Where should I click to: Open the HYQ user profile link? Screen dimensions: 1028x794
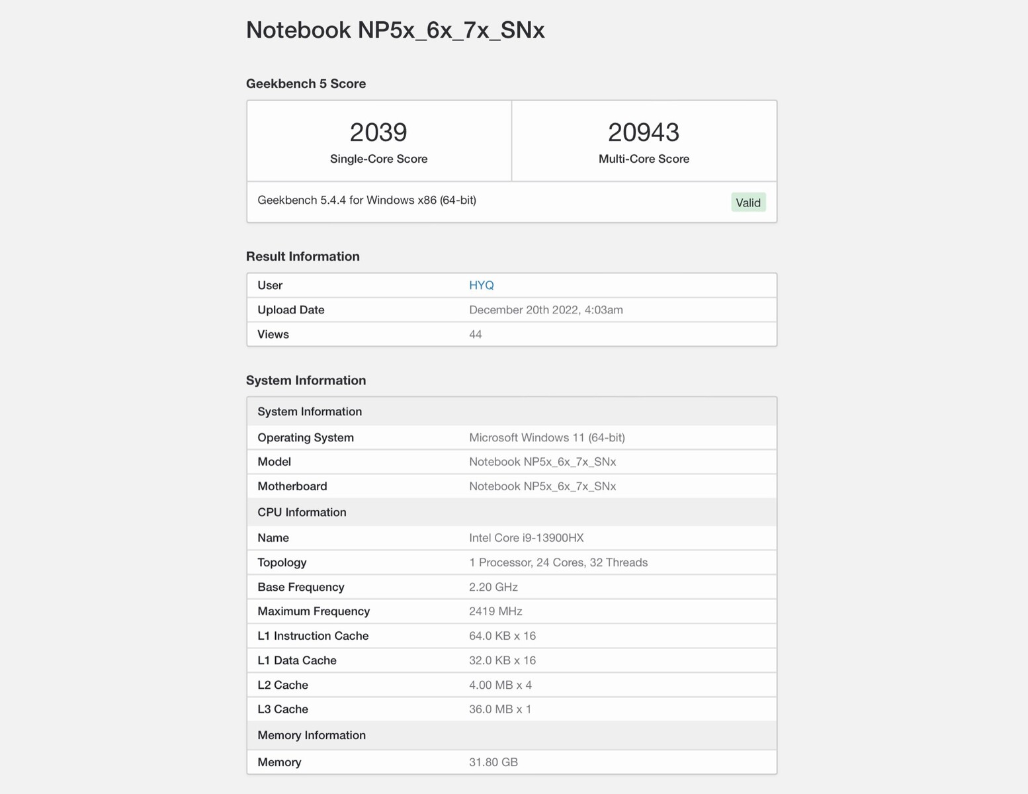tap(481, 285)
